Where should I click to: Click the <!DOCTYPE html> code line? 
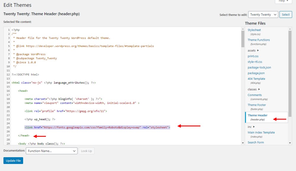point(25,75)
